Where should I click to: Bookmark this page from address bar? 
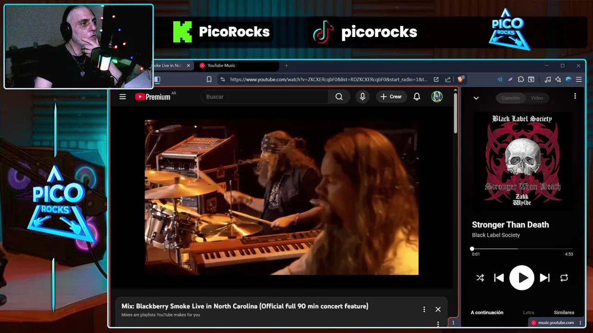[209, 80]
